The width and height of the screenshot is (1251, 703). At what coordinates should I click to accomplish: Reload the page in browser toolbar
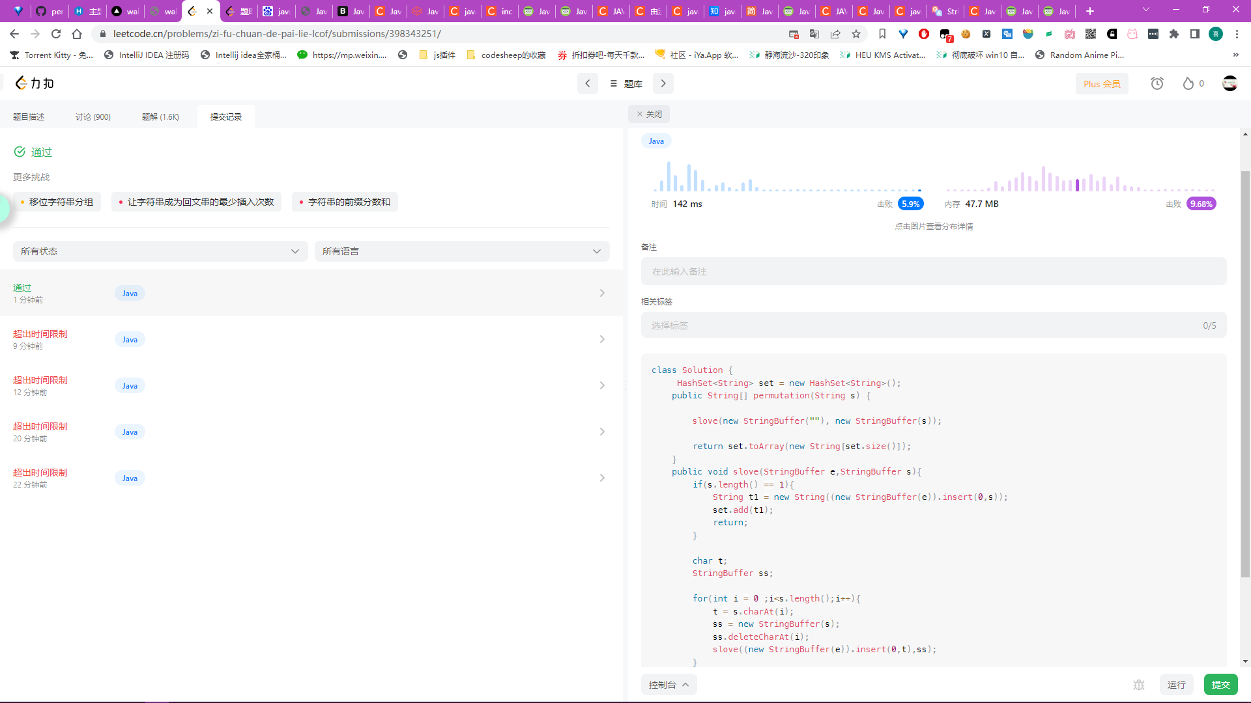(56, 34)
